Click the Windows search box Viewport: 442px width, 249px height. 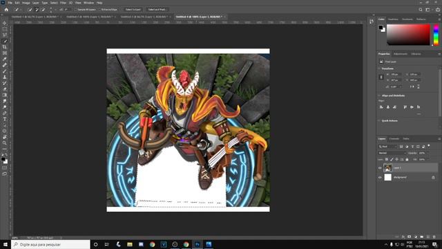[50, 244]
